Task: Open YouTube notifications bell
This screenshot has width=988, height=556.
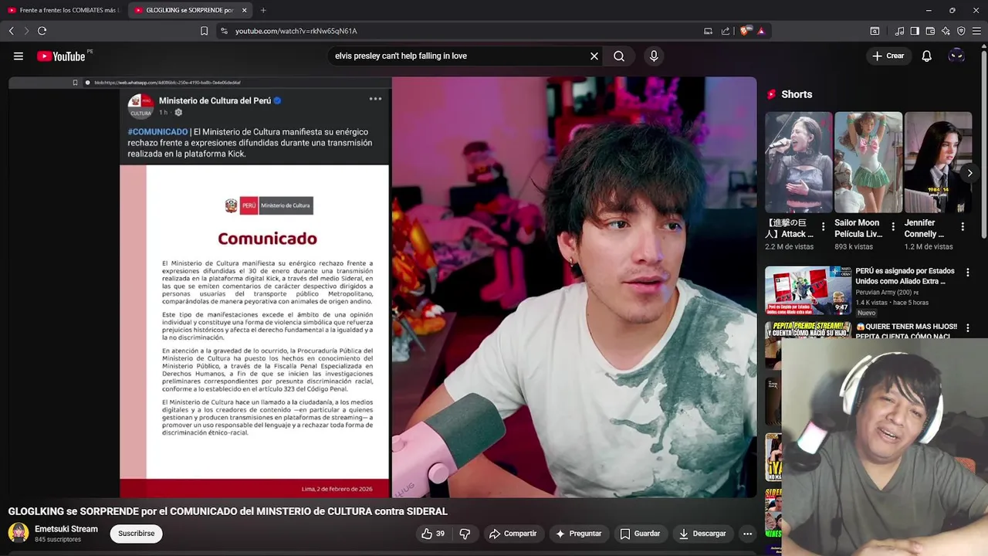Action: pos(926,56)
